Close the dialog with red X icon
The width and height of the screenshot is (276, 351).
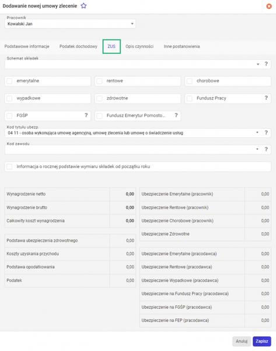(269, 6)
